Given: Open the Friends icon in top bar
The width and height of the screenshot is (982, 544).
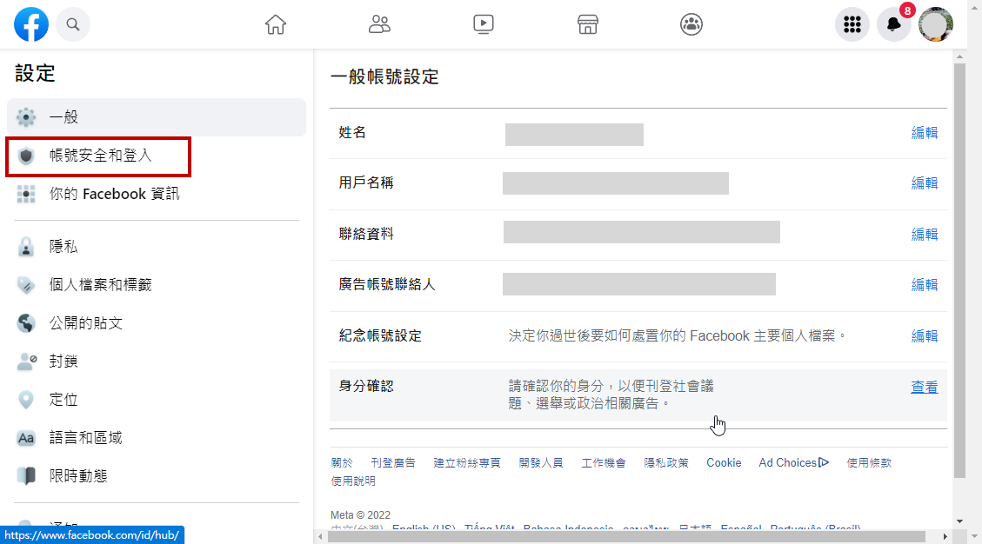Looking at the screenshot, I should click(379, 24).
